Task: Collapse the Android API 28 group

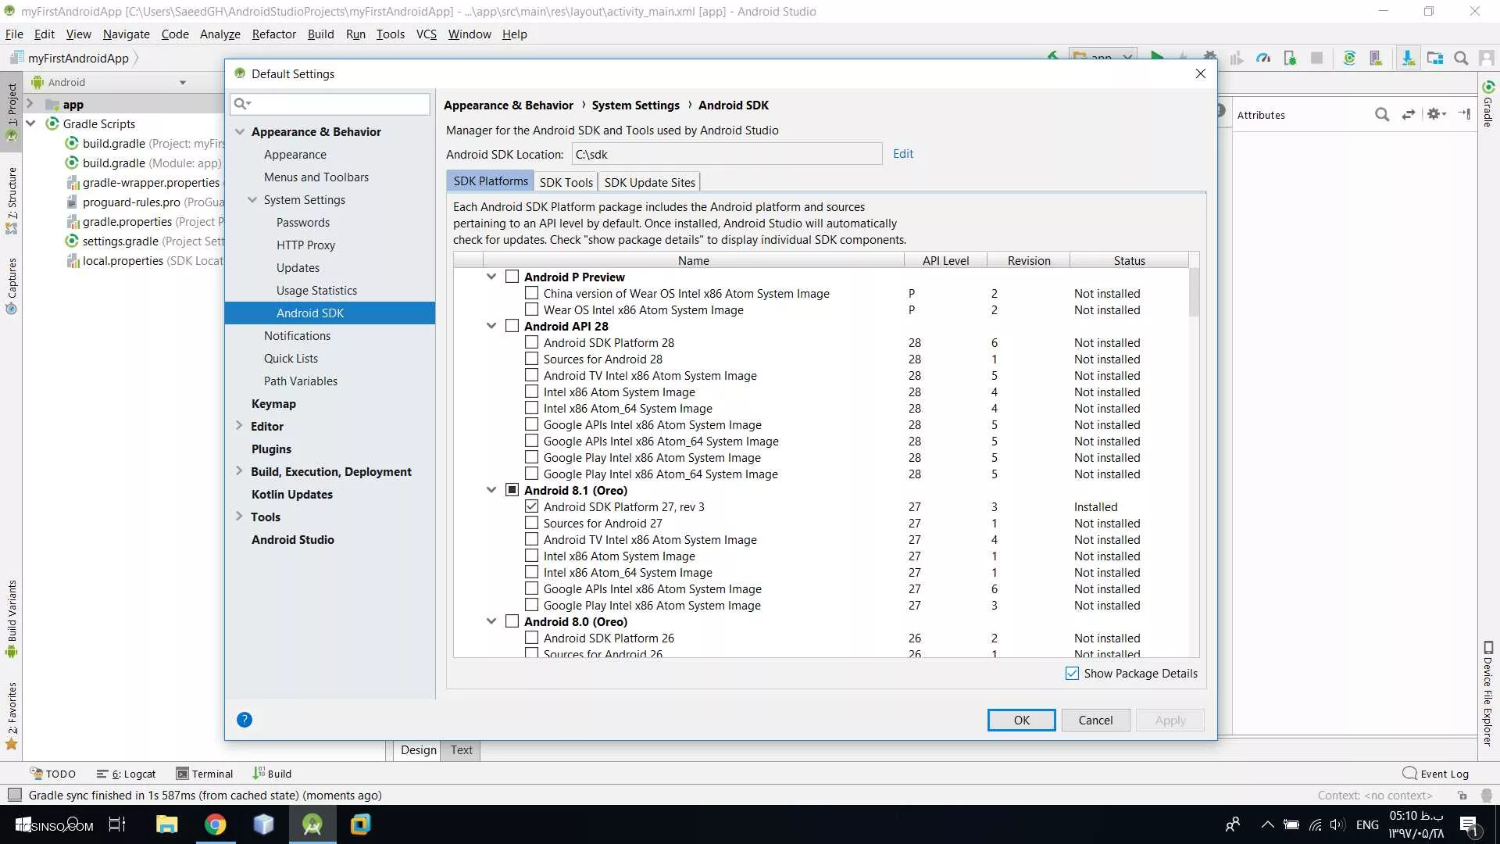Action: coord(491,326)
